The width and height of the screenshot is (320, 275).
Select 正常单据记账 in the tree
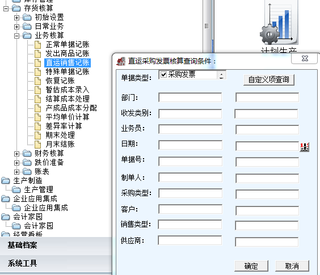(x=68, y=44)
